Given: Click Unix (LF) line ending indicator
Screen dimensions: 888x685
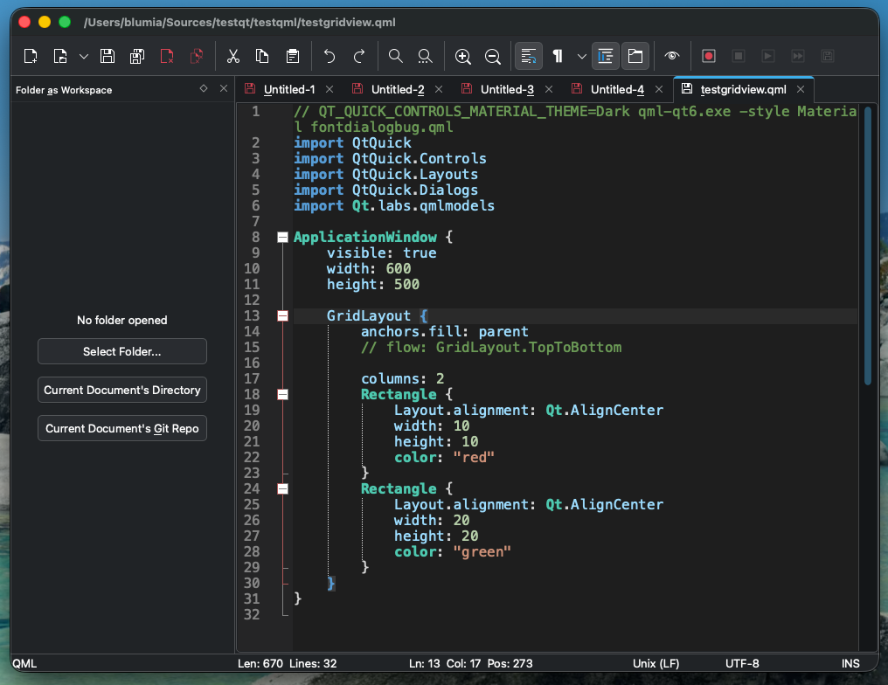Looking at the screenshot, I should [x=656, y=663].
